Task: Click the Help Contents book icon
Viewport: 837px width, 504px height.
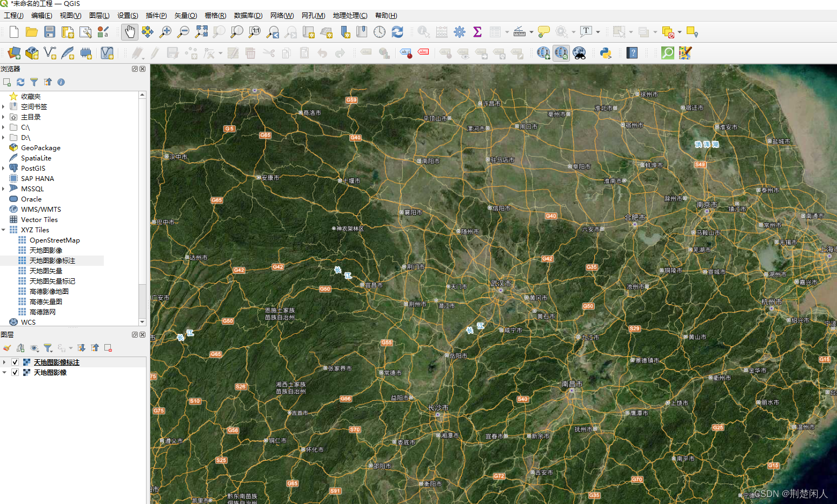Action: 632,53
